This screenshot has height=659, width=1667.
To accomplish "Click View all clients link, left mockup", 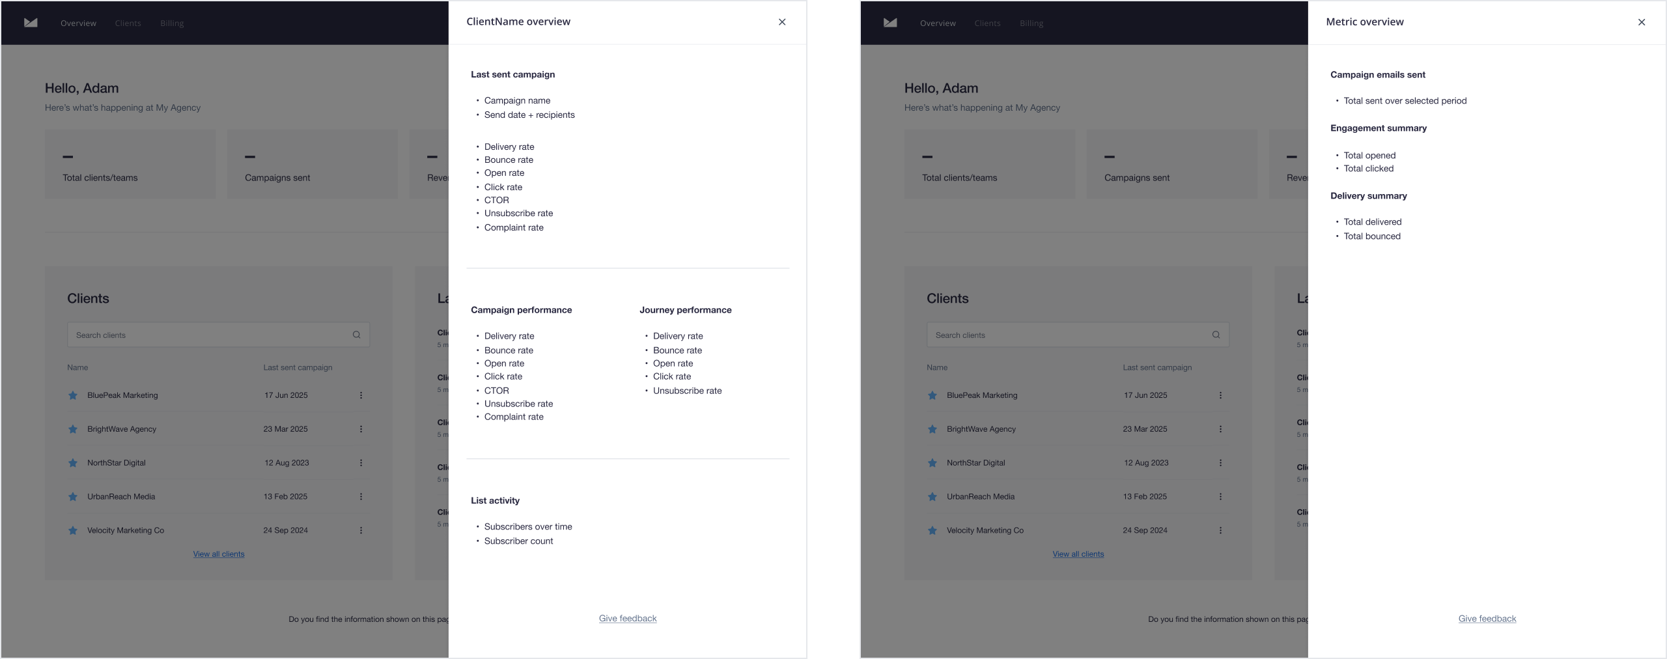I will 219,554.
